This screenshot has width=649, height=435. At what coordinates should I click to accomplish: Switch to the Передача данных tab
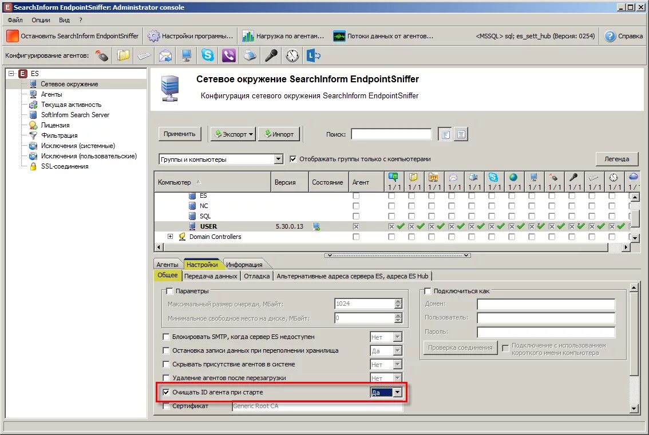tap(211, 276)
